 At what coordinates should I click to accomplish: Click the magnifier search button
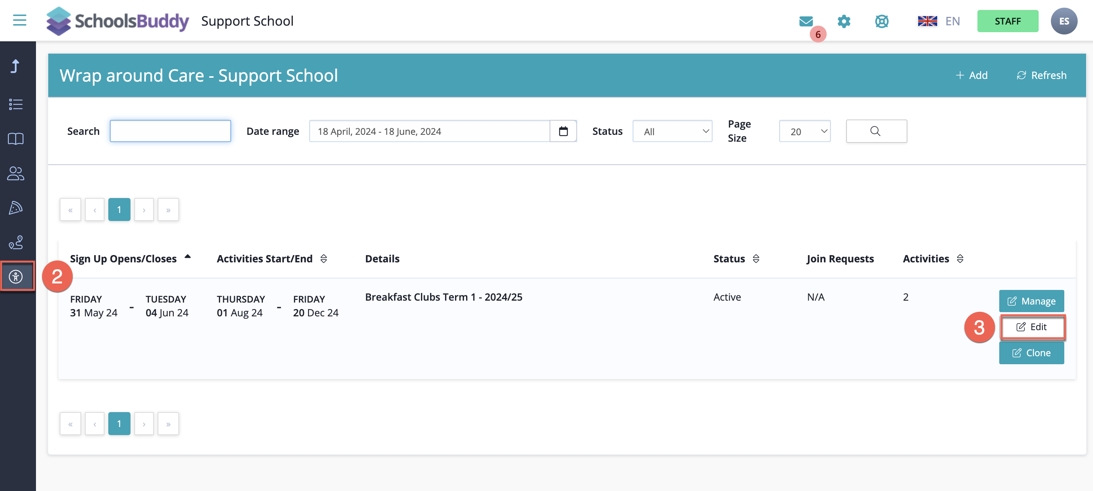[x=876, y=131]
